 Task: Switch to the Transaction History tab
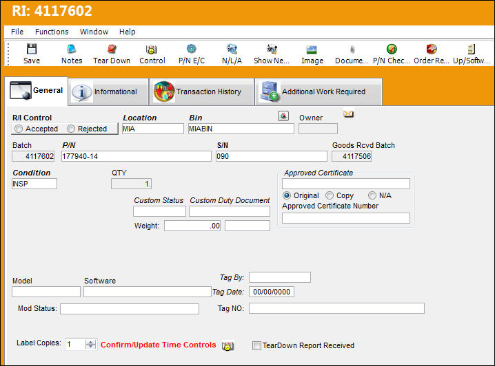[201, 91]
